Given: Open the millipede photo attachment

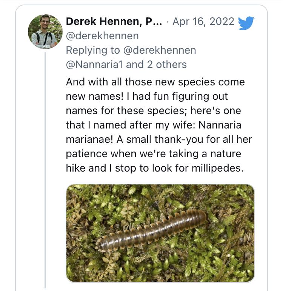Looking at the screenshot, I should click(x=160, y=233).
